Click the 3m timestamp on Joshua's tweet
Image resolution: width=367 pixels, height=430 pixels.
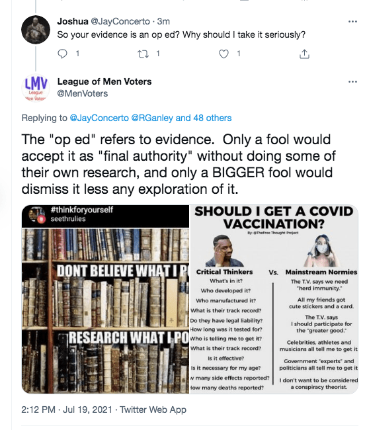(163, 21)
